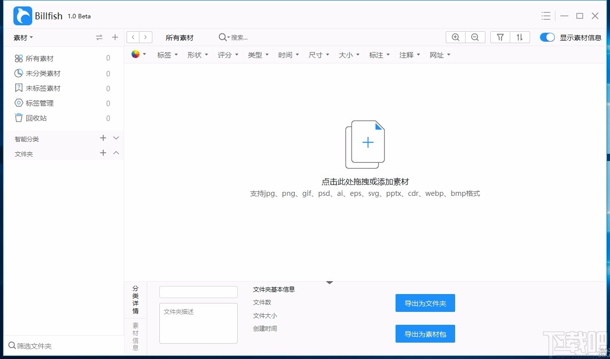Screen dimensions: 610x359
Task: Expand the 智能分类 section chevron
Action: 116,138
